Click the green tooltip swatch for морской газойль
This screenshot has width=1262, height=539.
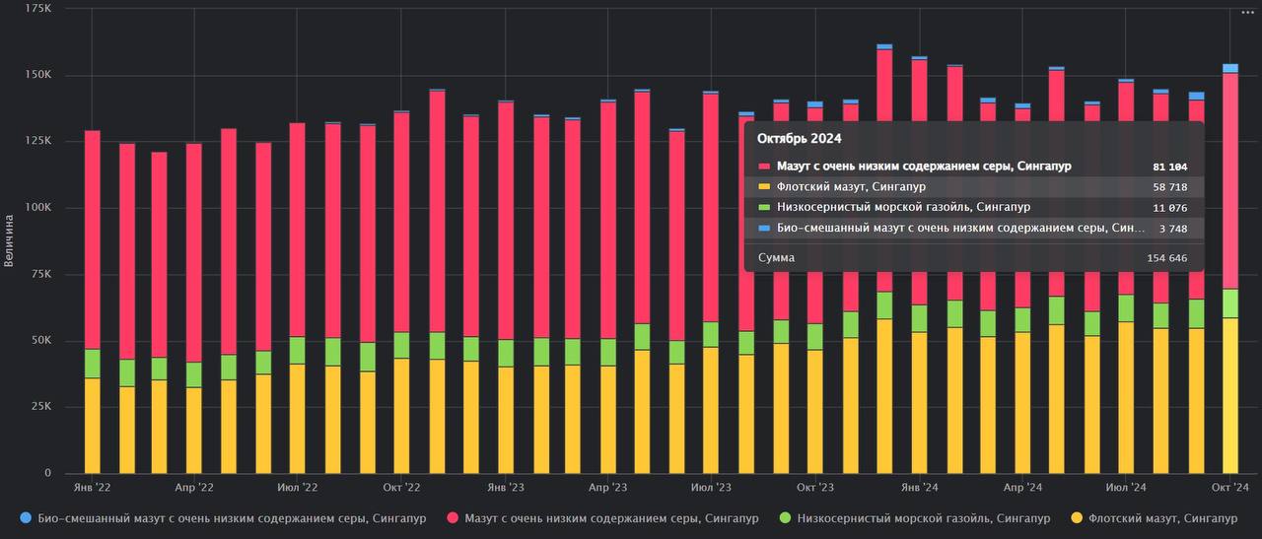point(763,208)
